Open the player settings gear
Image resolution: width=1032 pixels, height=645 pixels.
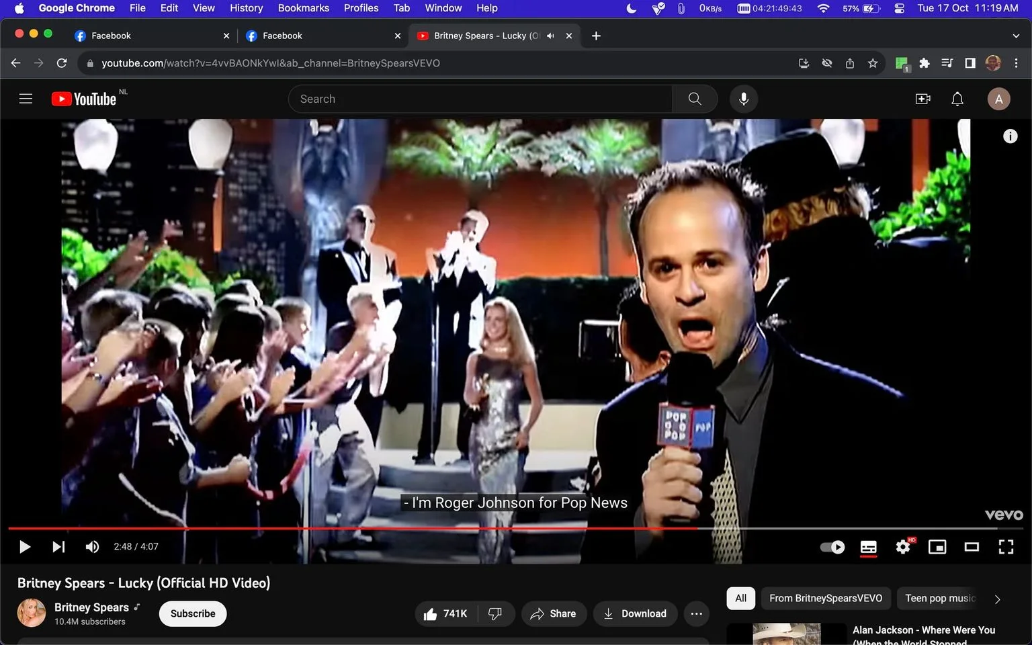click(903, 547)
